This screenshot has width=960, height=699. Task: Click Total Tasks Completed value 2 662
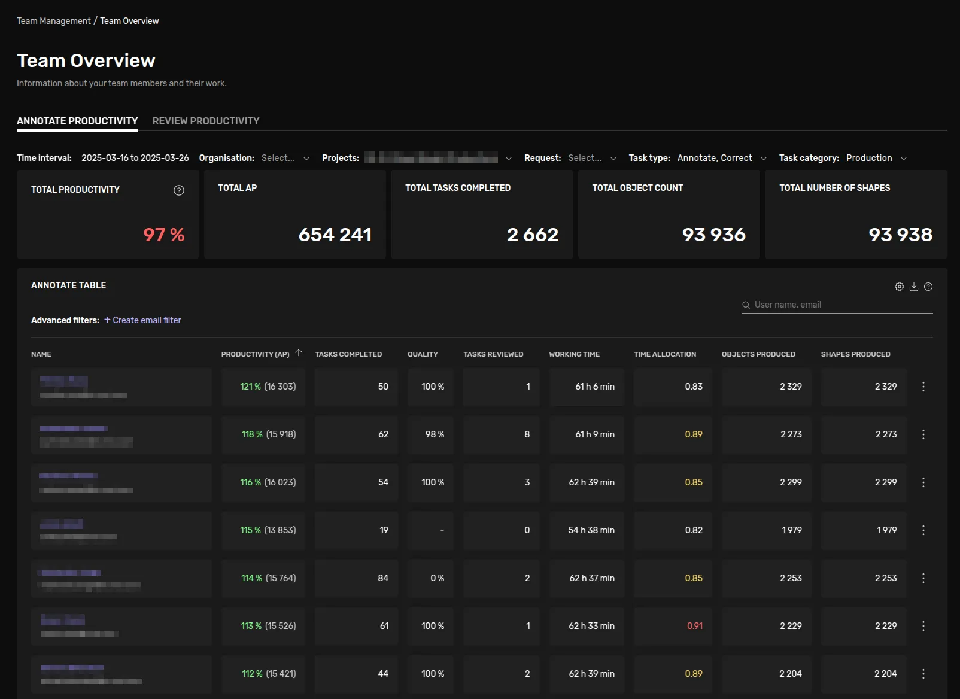point(533,235)
